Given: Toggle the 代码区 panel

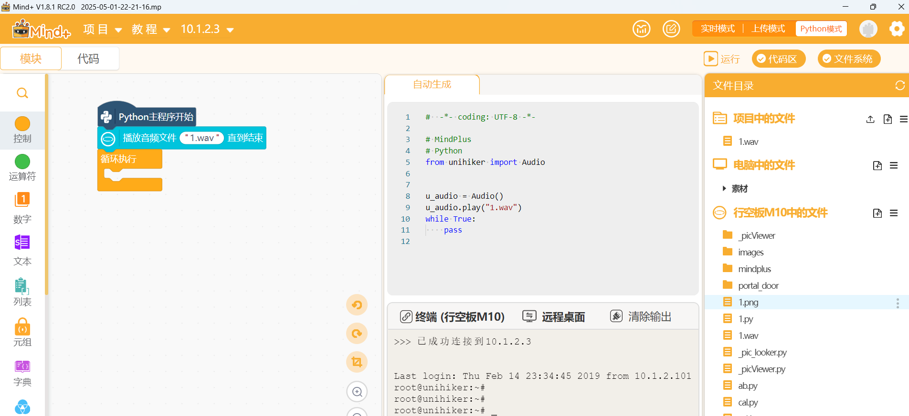Looking at the screenshot, I should point(779,59).
